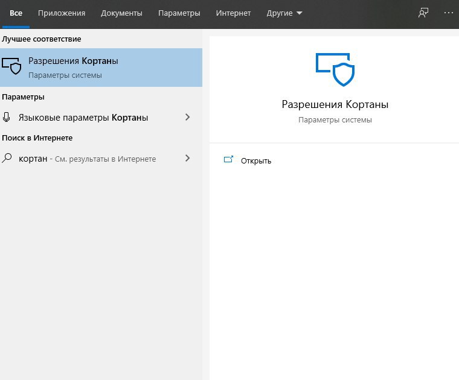The width and height of the screenshot is (459, 380).
Task: Switch to the Интернет tab
Action: pyautogui.click(x=233, y=13)
